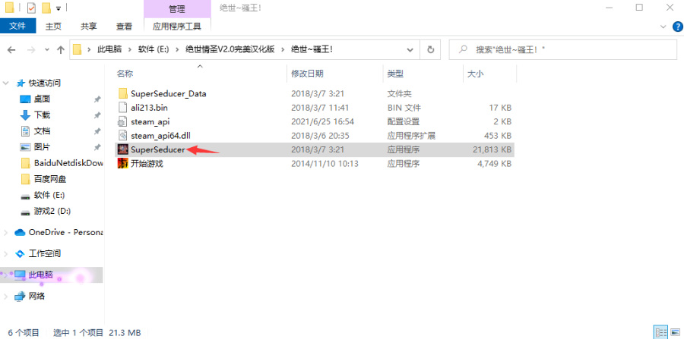Click the Forward navigation arrow
684x339 pixels.
pos(31,49)
